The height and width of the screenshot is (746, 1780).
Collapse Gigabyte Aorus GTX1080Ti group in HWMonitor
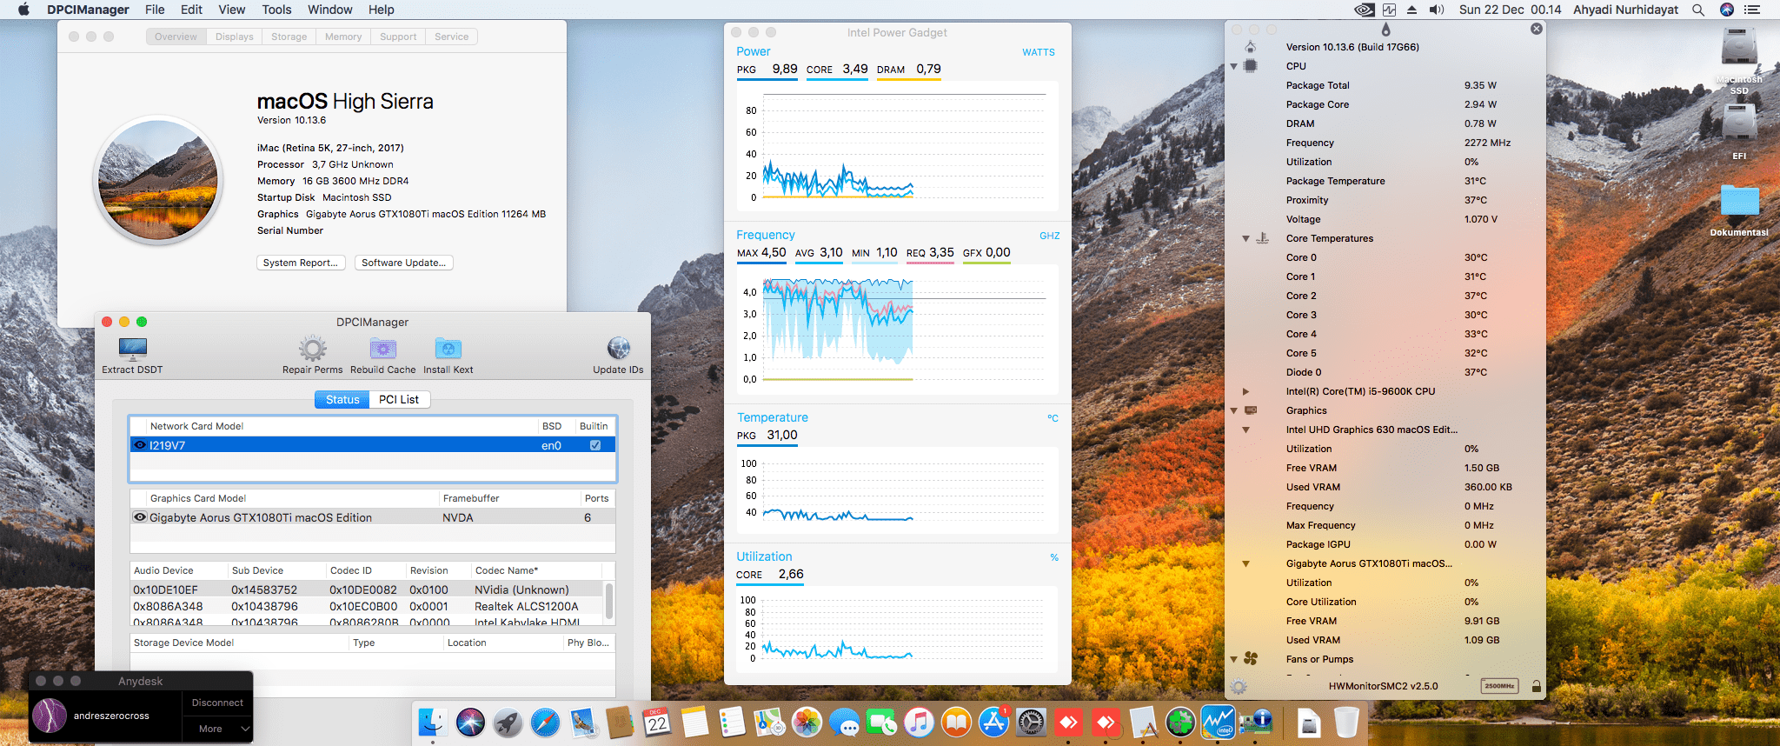pyautogui.click(x=1245, y=563)
